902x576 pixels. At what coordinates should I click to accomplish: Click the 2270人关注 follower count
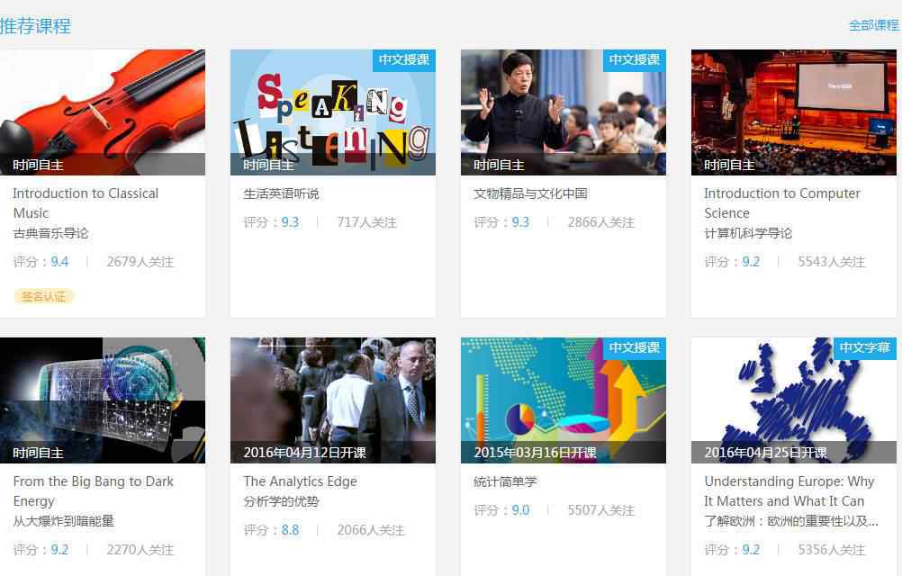point(140,550)
